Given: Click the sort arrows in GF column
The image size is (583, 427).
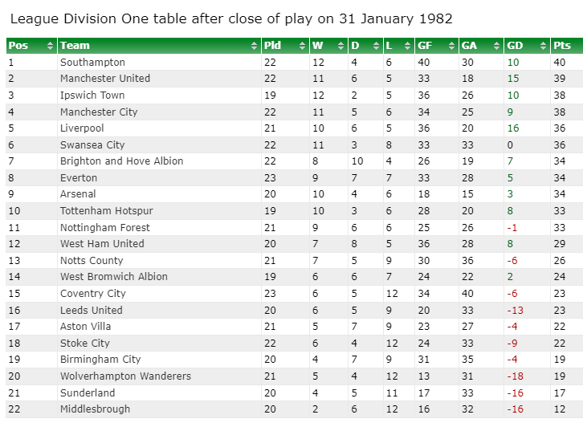Looking at the screenshot, I should click(452, 46).
